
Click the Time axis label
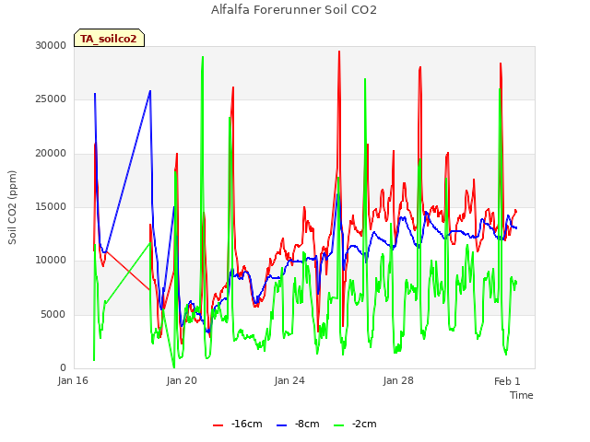pos(522,395)
